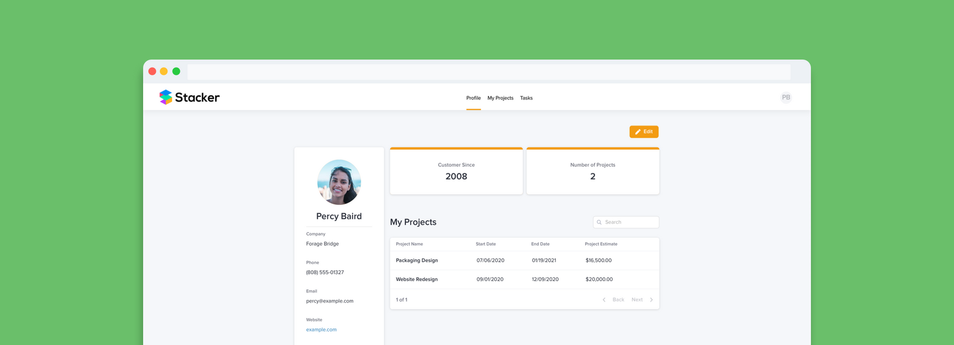Focus the projects Search field
Screen dimensions: 954x345
(631, 222)
